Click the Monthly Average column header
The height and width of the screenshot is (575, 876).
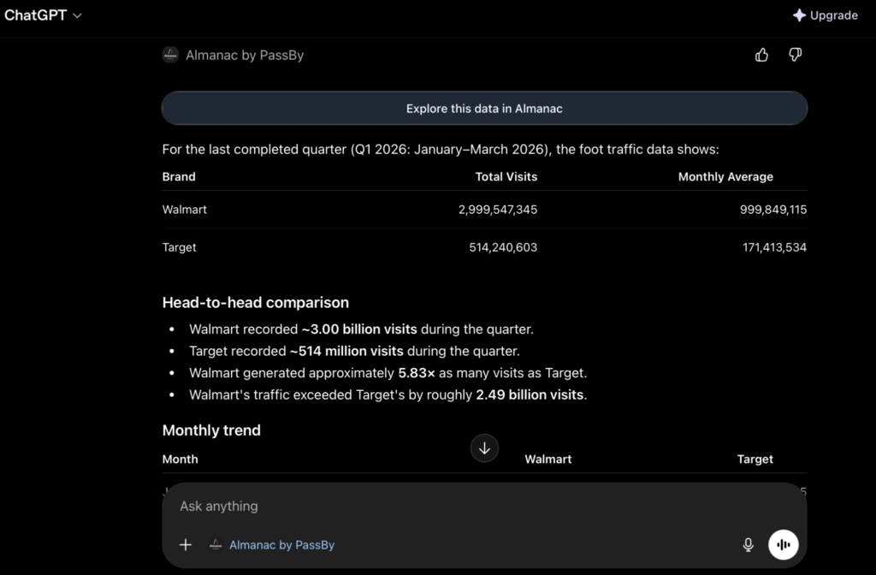(725, 176)
